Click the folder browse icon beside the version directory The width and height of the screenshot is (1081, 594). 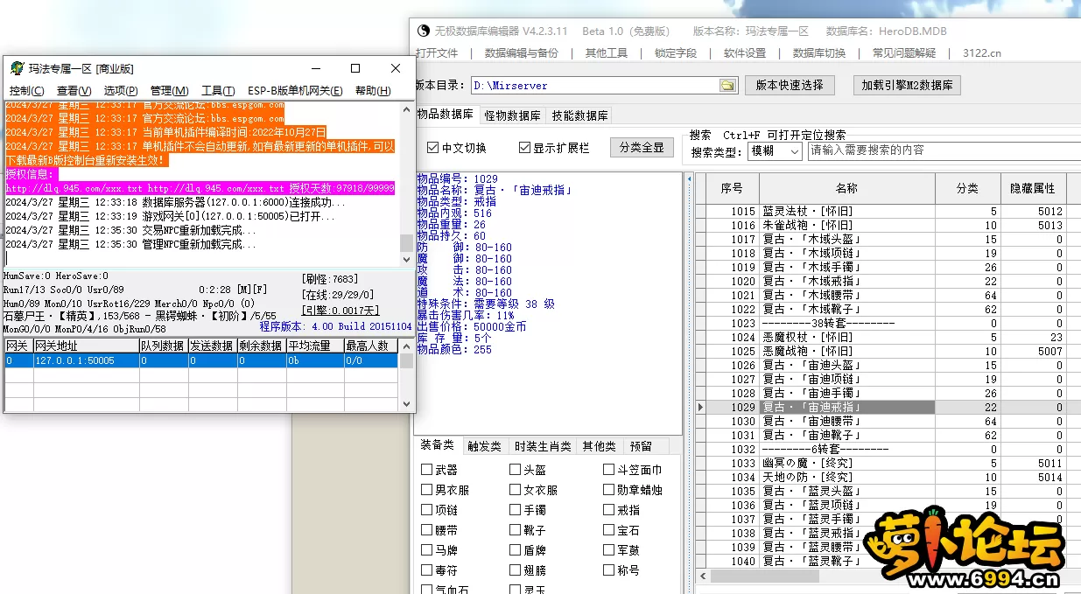727,86
